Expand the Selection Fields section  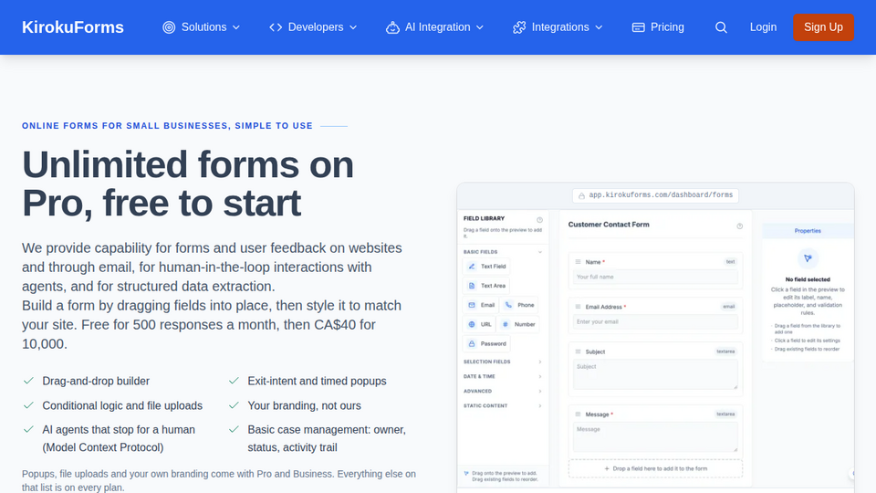tap(502, 362)
